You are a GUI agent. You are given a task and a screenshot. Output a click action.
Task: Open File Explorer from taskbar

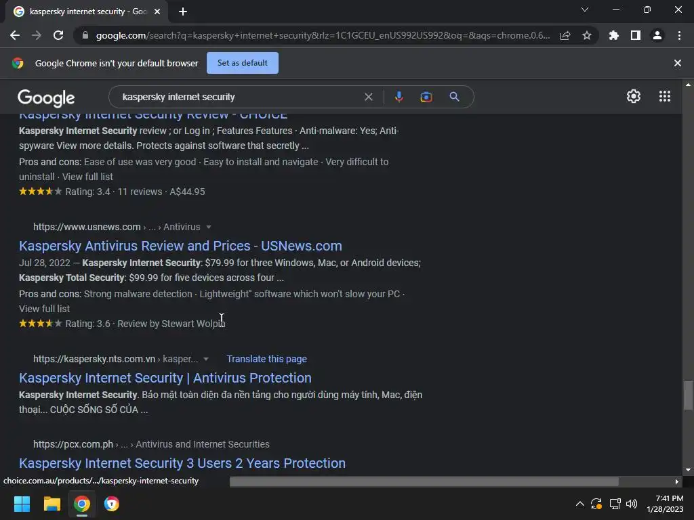52,504
